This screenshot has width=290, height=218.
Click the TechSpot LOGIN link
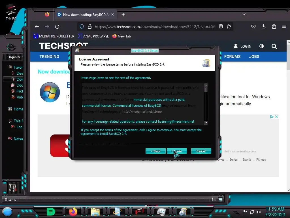click(242, 46)
